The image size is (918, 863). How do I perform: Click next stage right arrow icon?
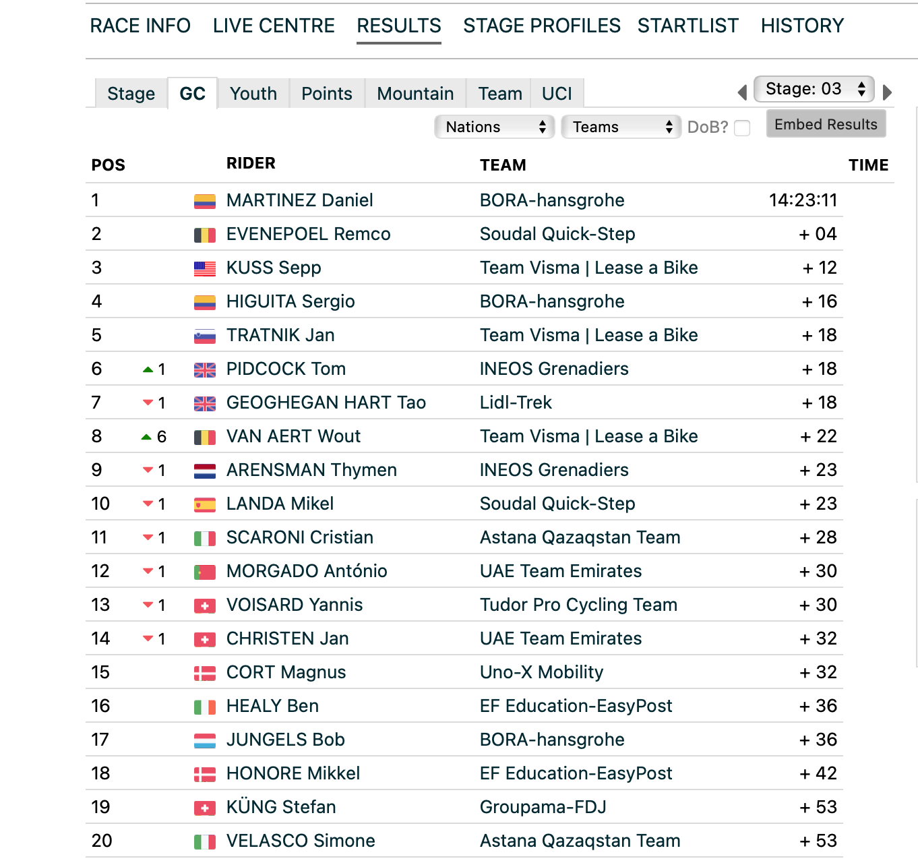887,92
